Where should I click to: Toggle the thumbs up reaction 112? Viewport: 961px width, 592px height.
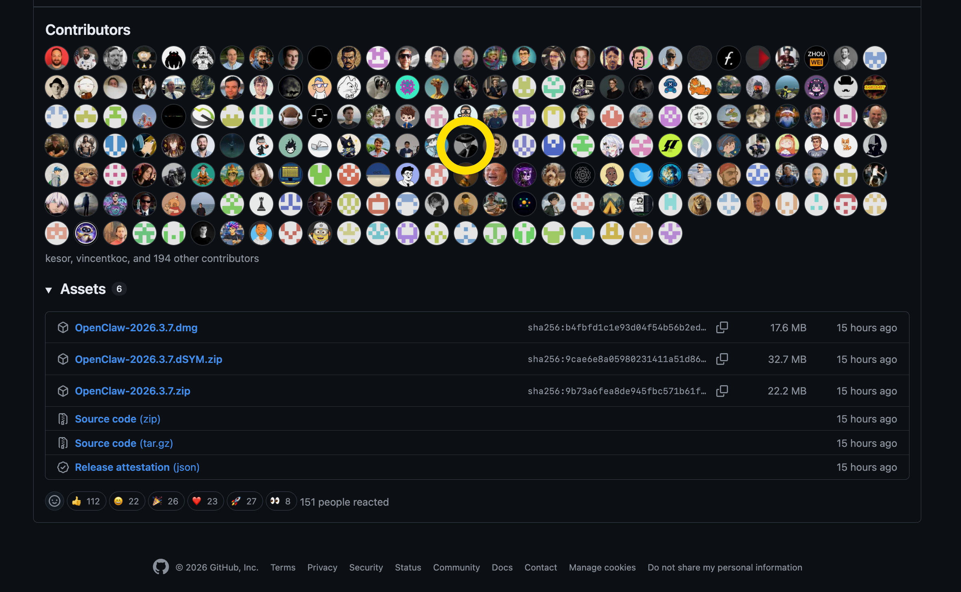(86, 502)
